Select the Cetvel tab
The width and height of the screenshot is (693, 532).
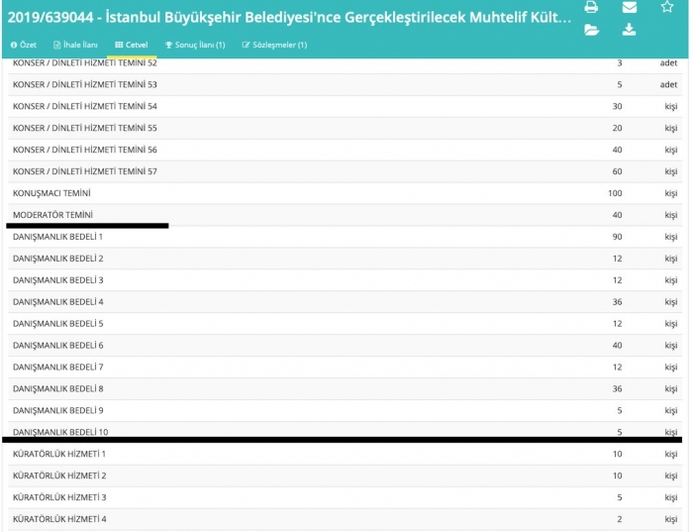[132, 45]
